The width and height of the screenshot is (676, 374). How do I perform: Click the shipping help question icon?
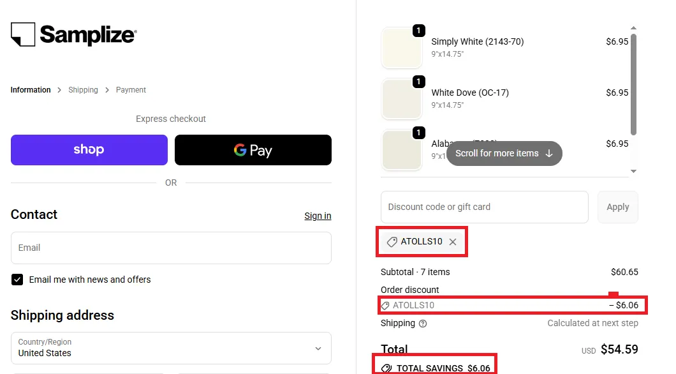point(423,324)
